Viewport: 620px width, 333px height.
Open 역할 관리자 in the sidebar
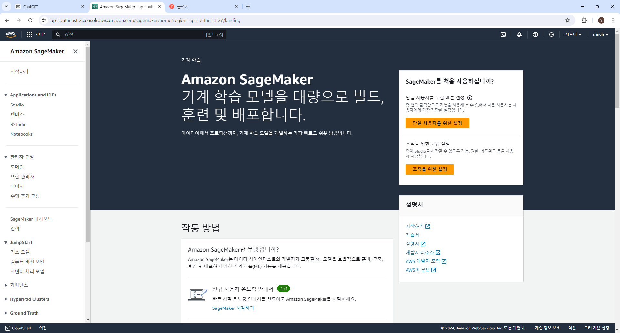[x=22, y=177]
